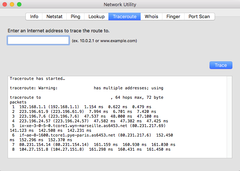Image resolution: width=240 pixels, height=171 pixels.
Task: Click the Traceroute tab
Action: pyautogui.click(x=125, y=17)
